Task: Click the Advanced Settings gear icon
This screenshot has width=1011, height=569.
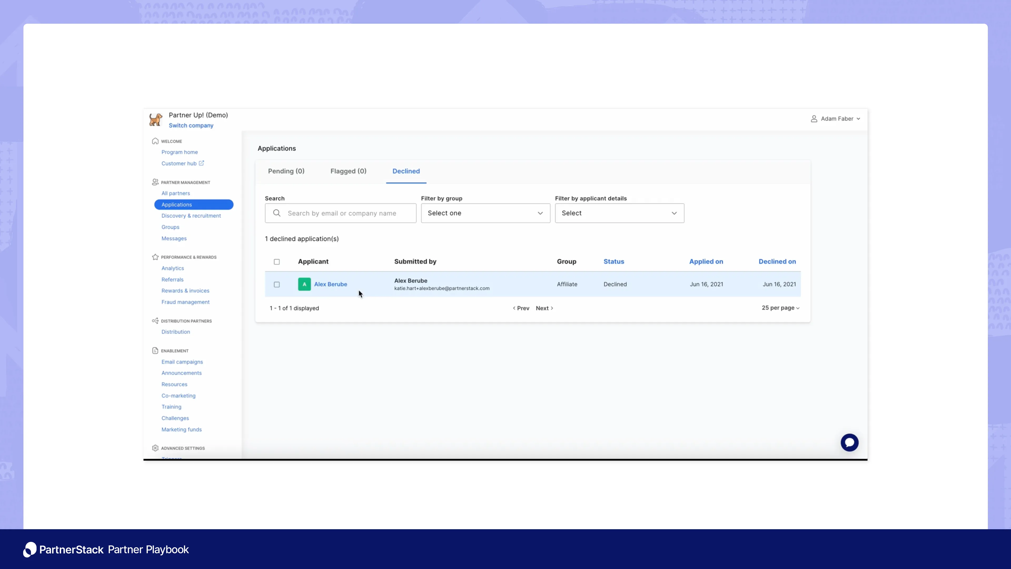Action: point(155,448)
